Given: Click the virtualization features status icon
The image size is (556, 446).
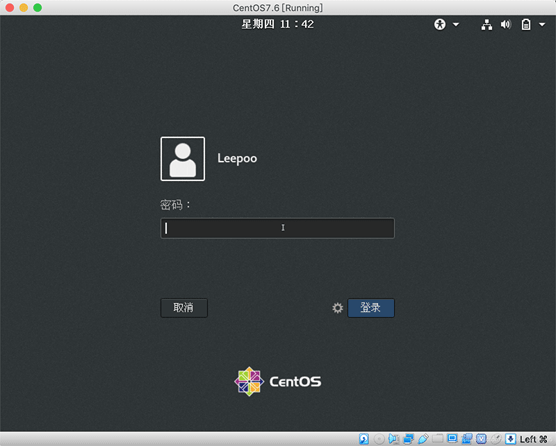Looking at the screenshot, I should 480,438.
